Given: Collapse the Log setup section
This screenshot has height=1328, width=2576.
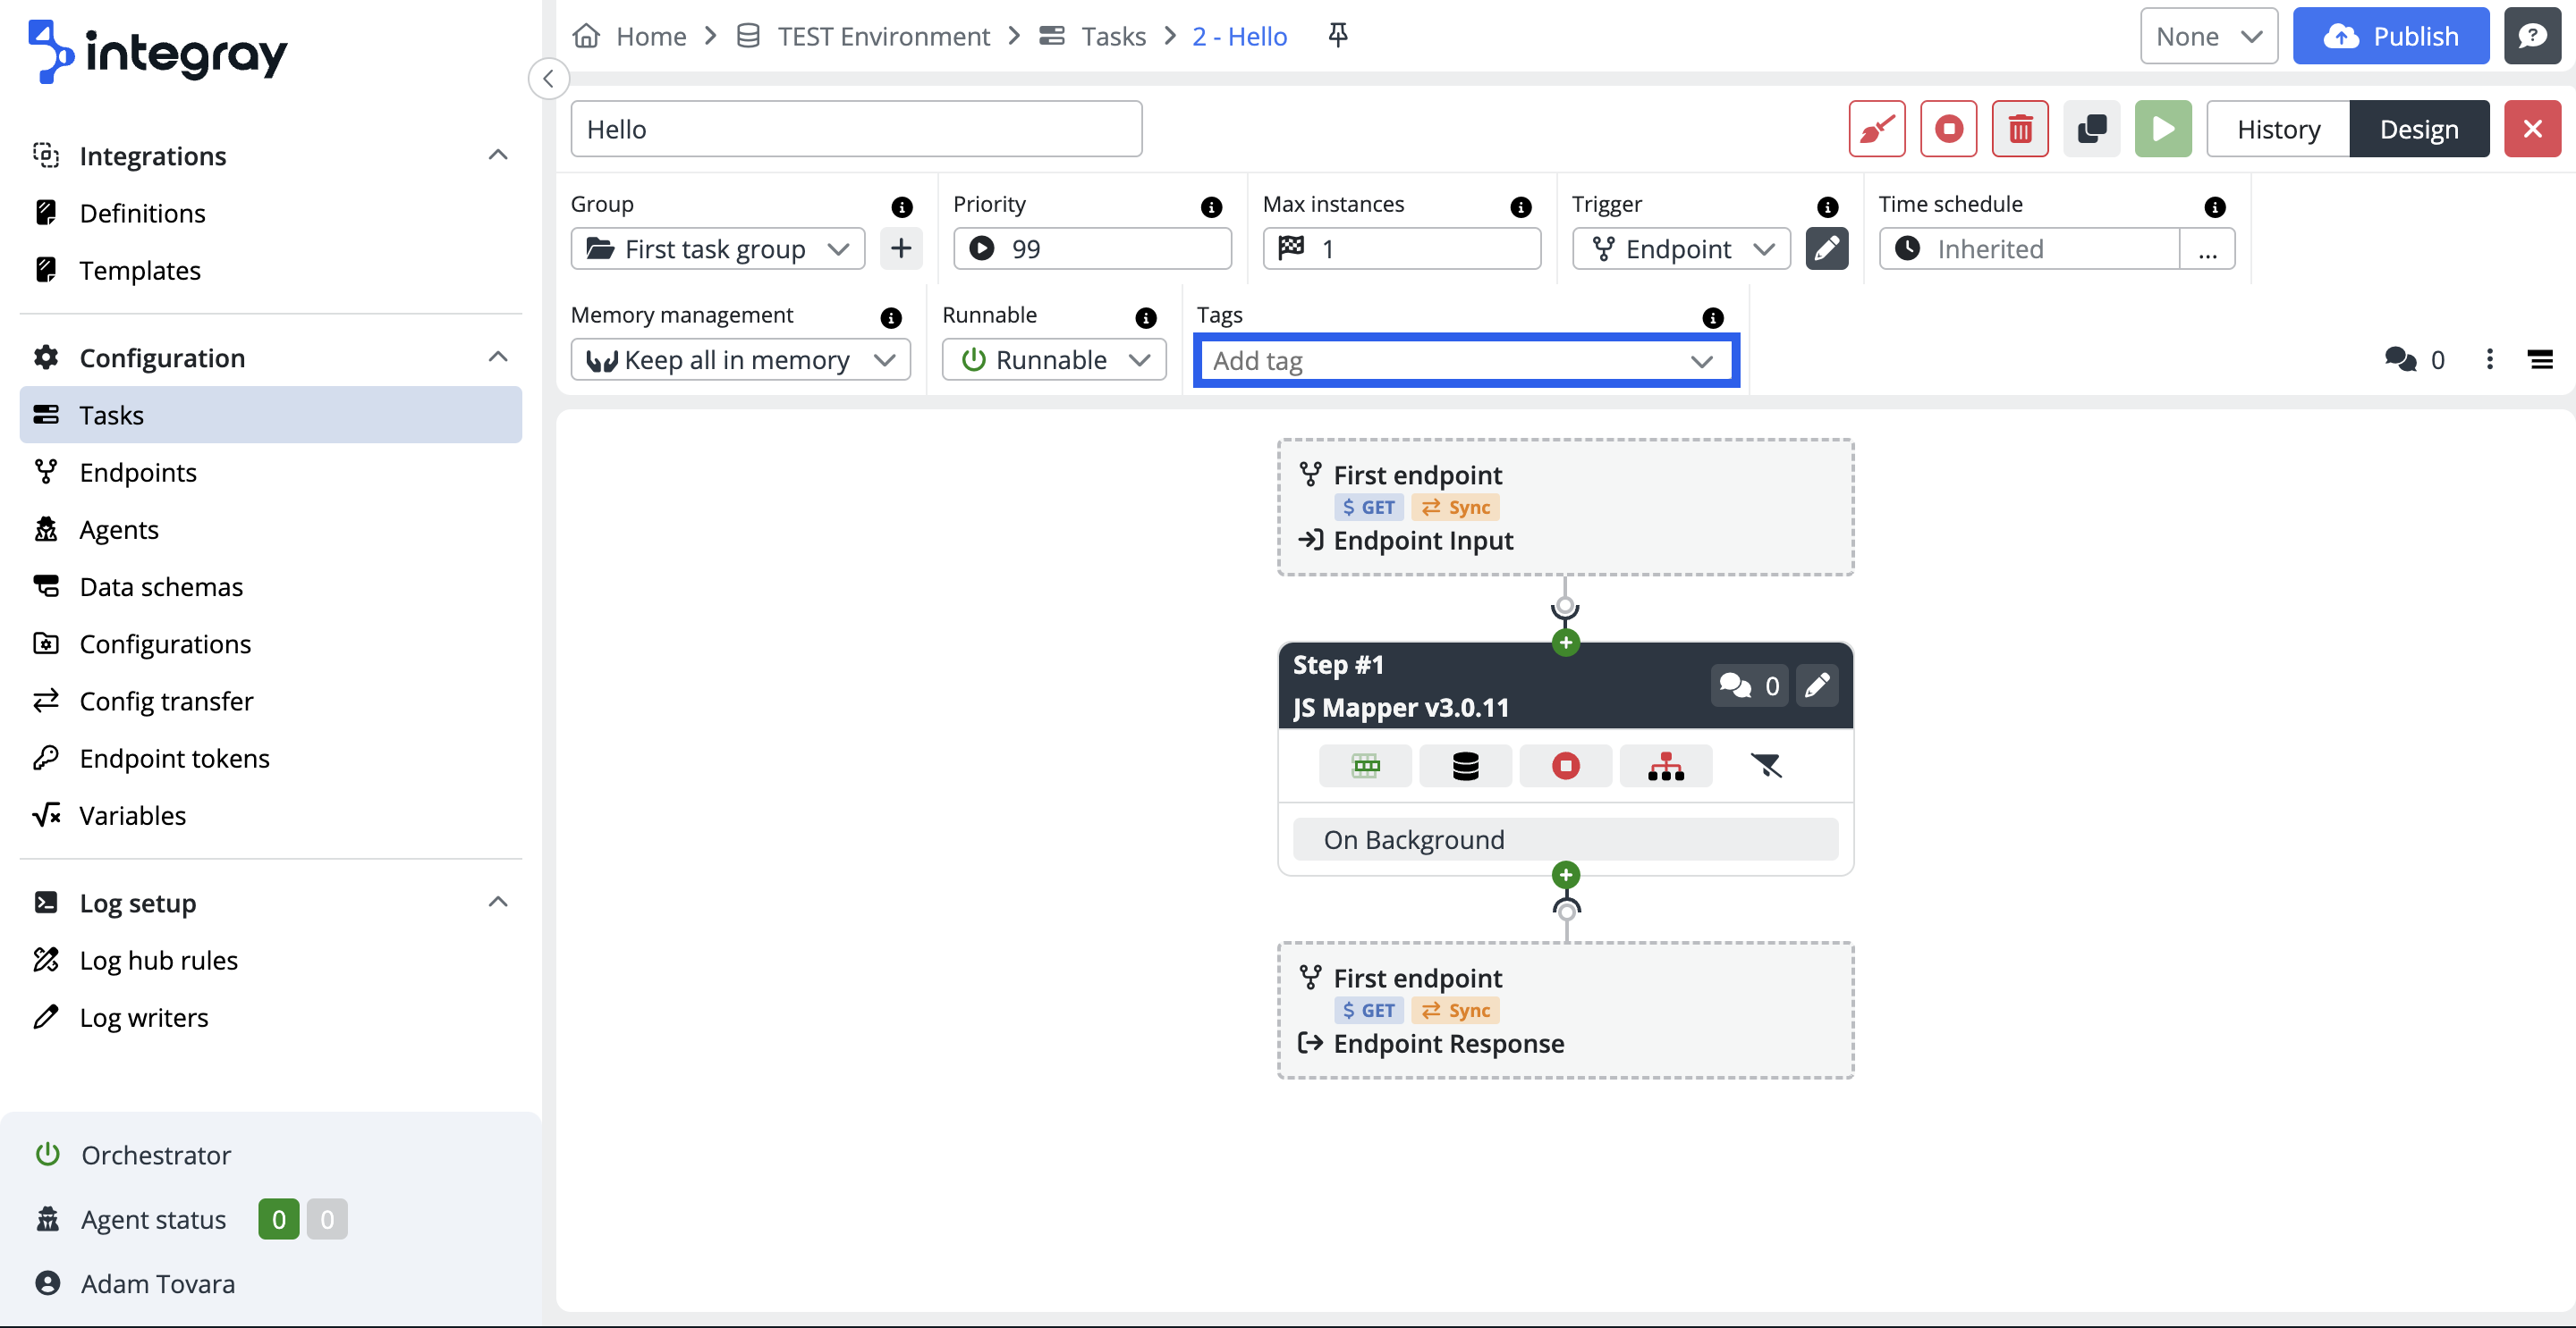Looking at the screenshot, I should pyautogui.click(x=498, y=902).
